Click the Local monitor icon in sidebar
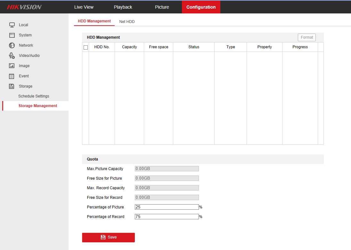 (x=12, y=25)
